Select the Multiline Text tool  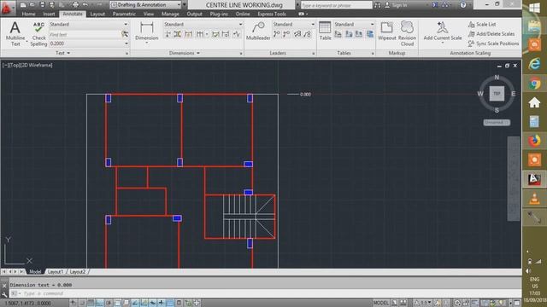pos(15,34)
